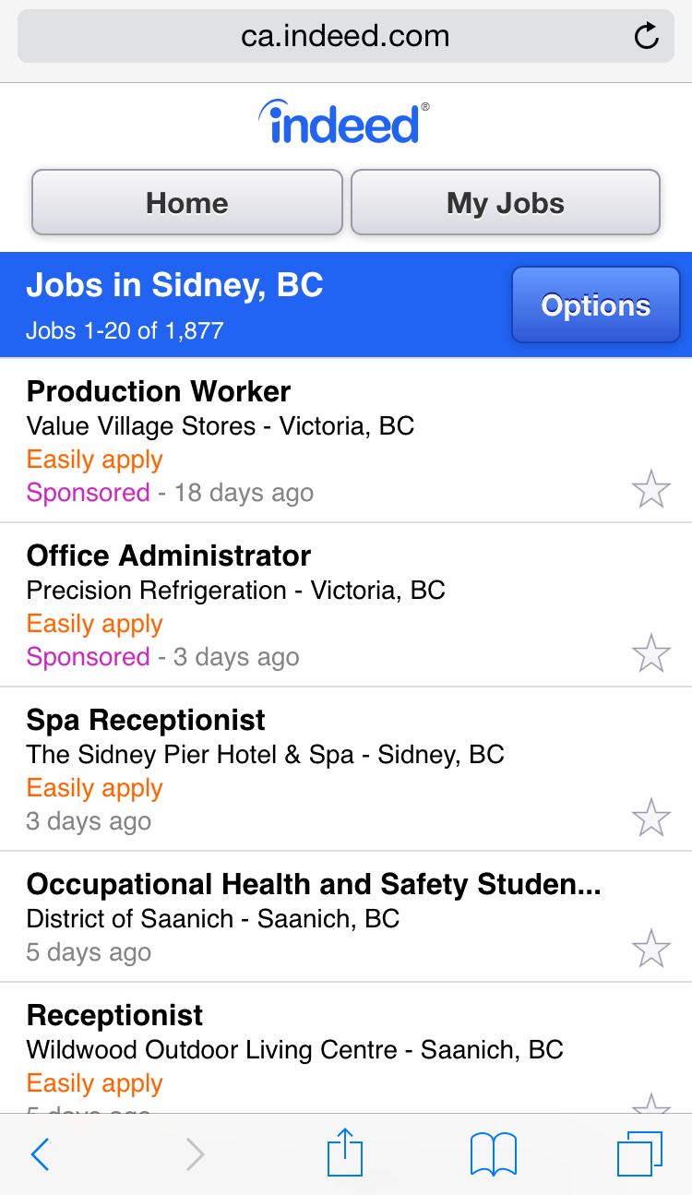Switch to the My Jobs tab

(x=506, y=203)
